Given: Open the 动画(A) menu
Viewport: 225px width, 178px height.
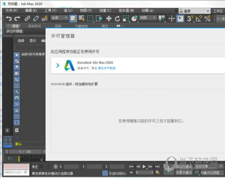Looking at the screenshot, I should coord(148,11).
